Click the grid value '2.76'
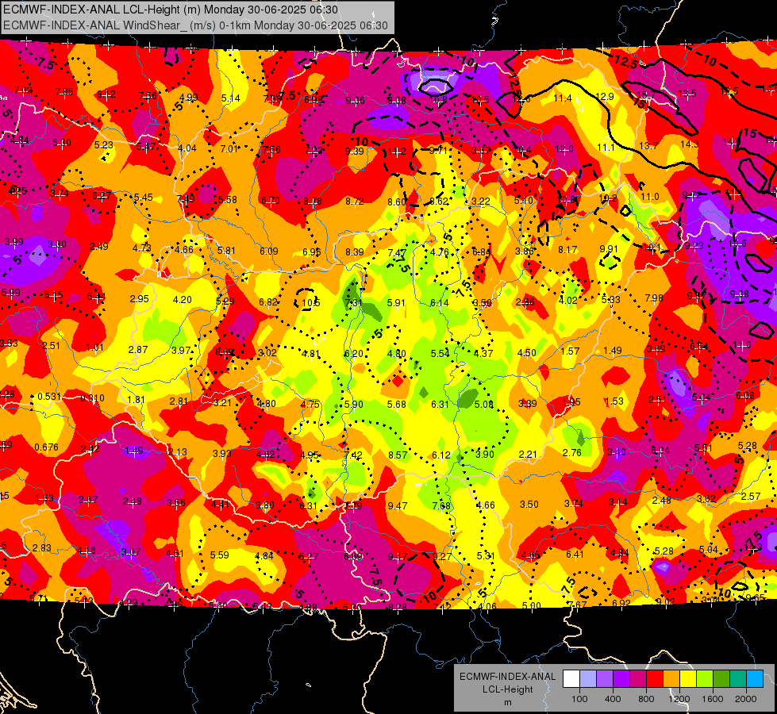The width and height of the screenshot is (777, 714). (572, 452)
